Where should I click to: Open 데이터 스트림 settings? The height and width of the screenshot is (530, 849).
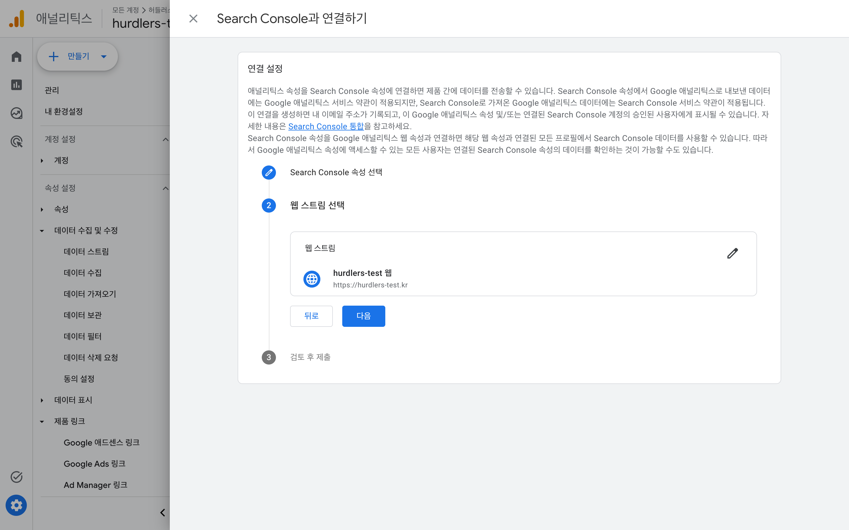[x=86, y=251]
